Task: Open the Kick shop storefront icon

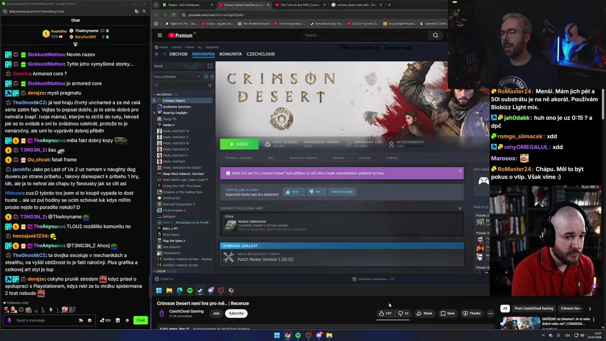Action: point(118,320)
